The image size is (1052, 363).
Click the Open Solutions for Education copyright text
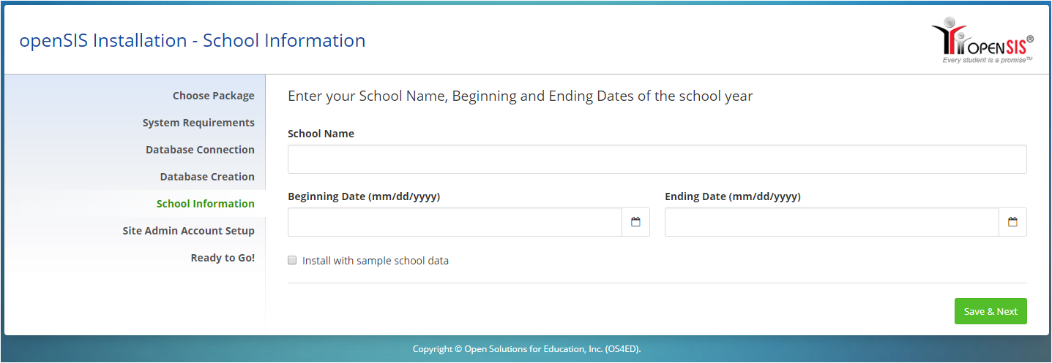[x=526, y=349]
